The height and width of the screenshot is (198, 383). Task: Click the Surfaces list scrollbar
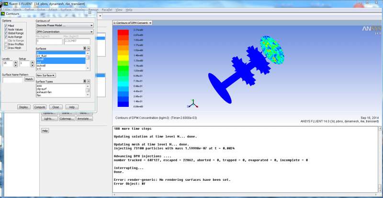(x=88, y=61)
